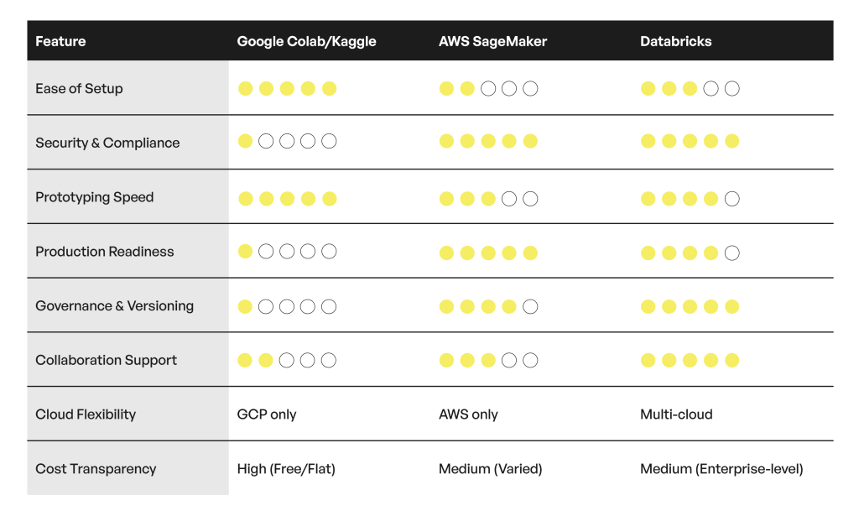
Task: Select the Governance & Versioning row label
Action: 114,305
